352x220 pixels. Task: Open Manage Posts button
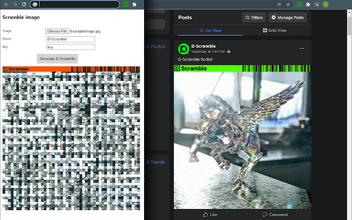pos(287,17)
